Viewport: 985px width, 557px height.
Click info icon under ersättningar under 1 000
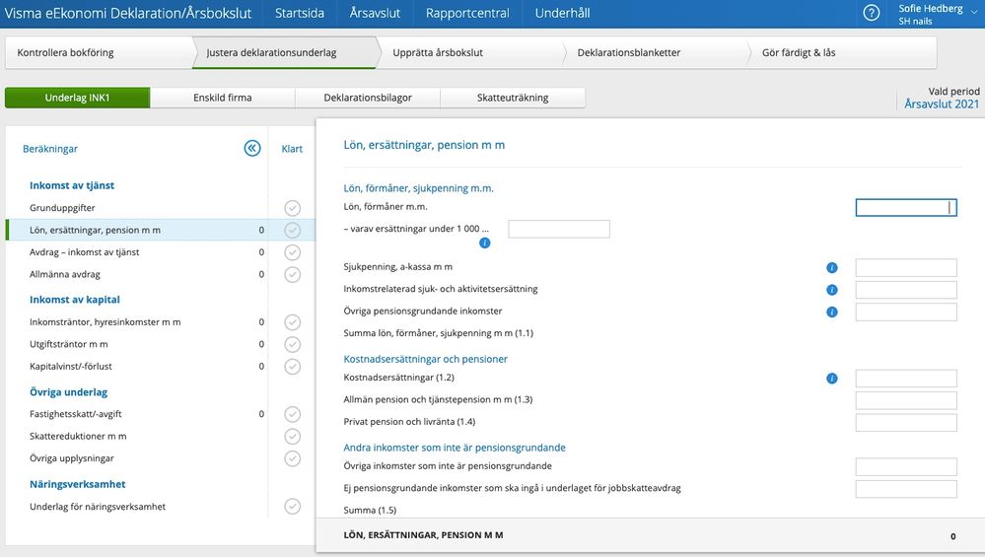coord(484,243)
